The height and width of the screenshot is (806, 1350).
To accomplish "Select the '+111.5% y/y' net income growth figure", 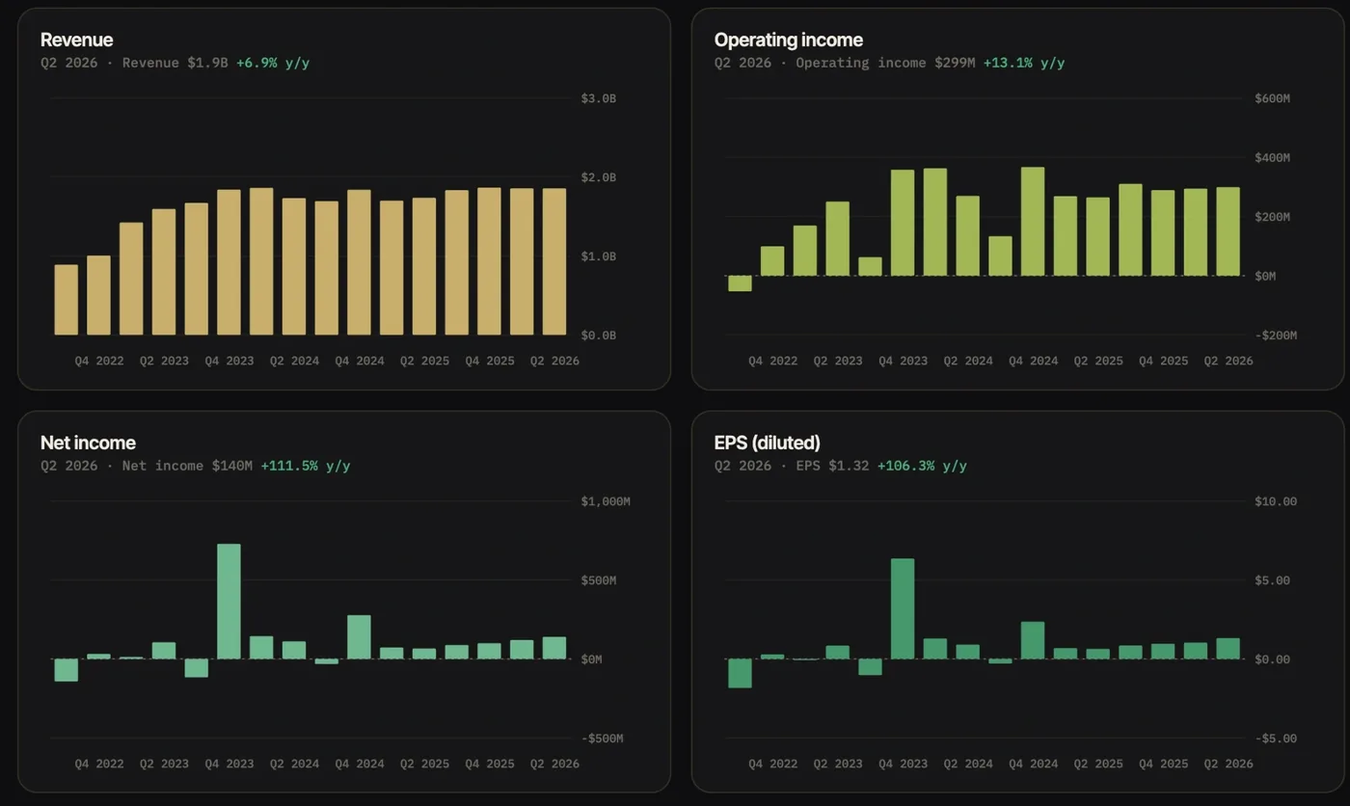I will [x=305, y=466].
